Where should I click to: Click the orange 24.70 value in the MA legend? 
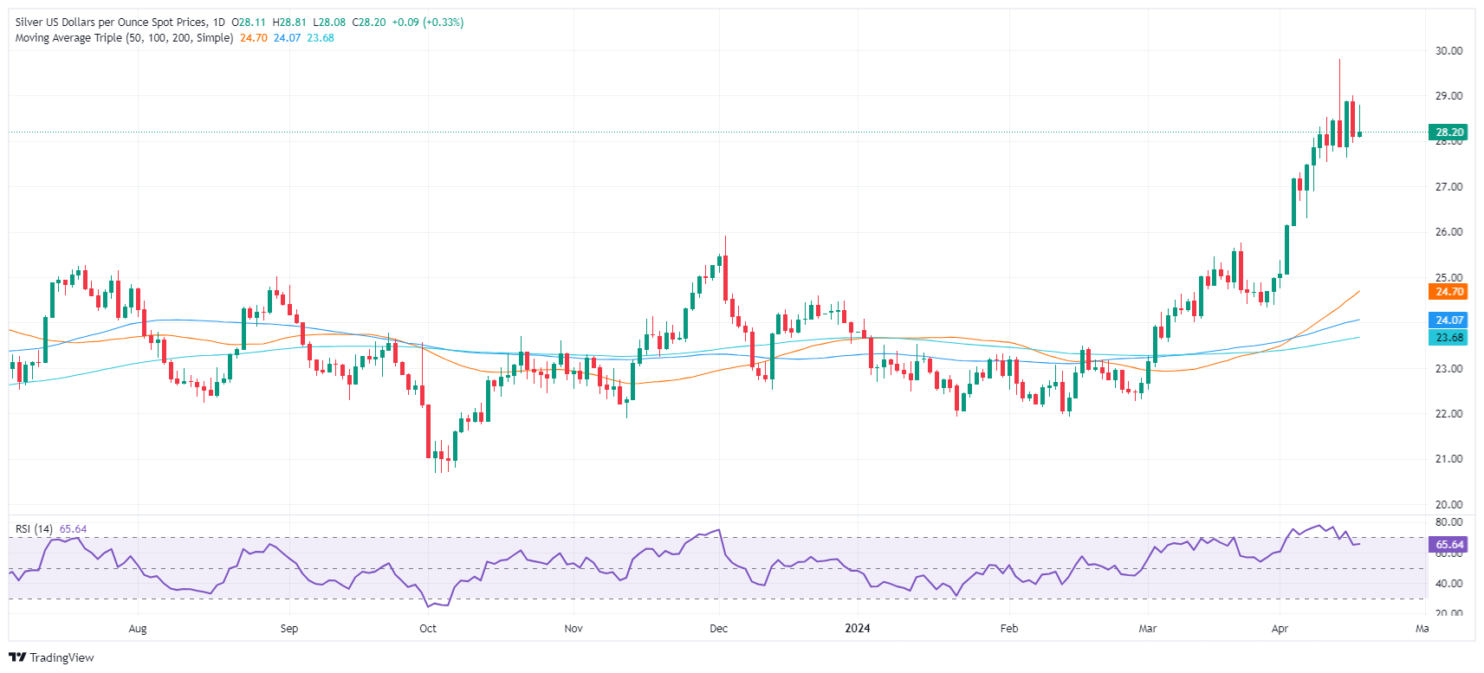tap(253, 38)
